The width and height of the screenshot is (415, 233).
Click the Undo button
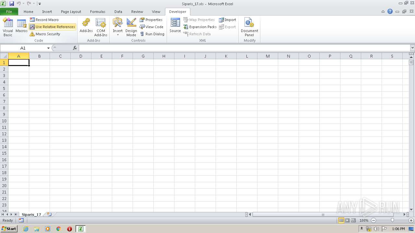point(19,4)
